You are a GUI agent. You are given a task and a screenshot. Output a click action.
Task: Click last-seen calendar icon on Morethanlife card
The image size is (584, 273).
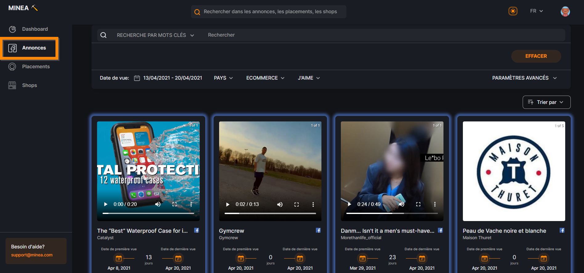pyautogui.click(x=422, y=259)
